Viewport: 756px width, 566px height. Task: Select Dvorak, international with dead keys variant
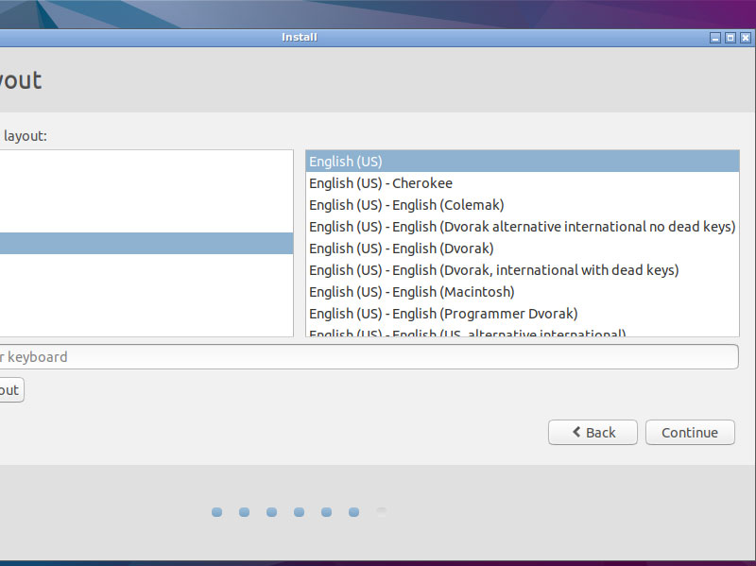tap(523, 270)
